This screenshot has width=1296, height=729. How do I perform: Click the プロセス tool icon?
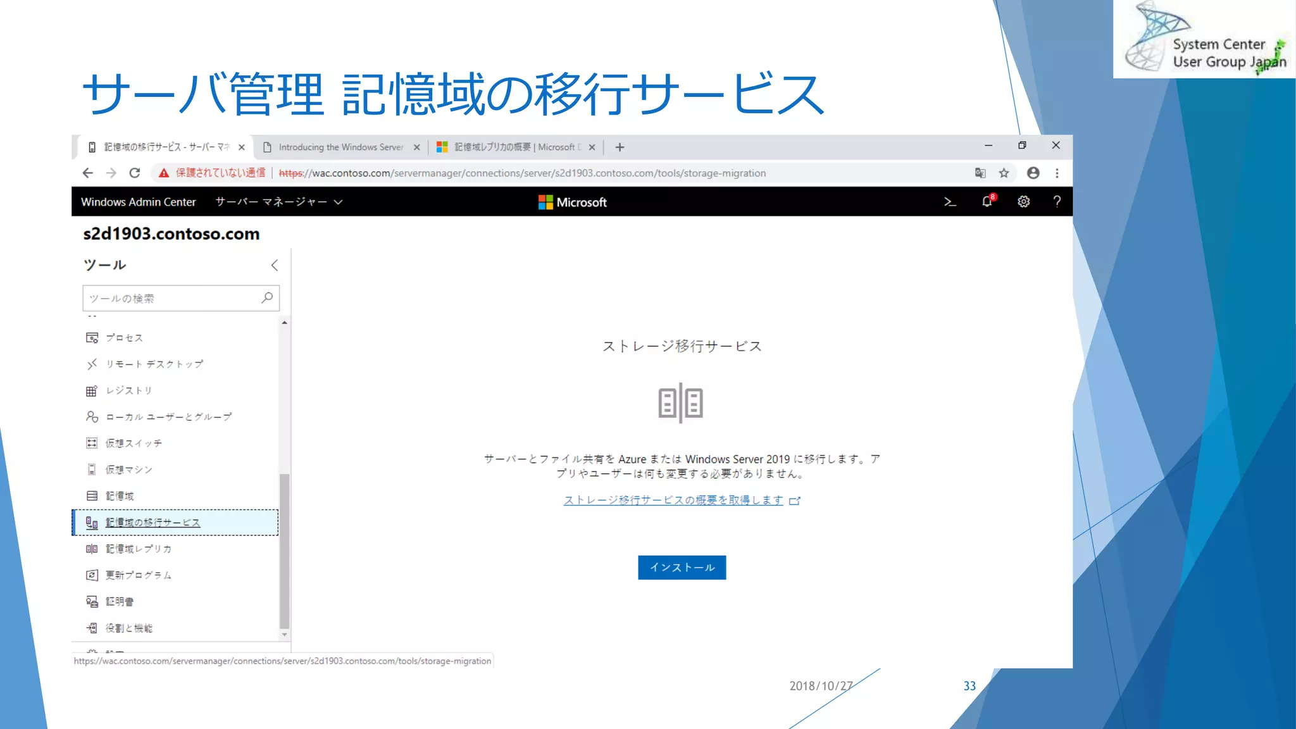point(92,338)
